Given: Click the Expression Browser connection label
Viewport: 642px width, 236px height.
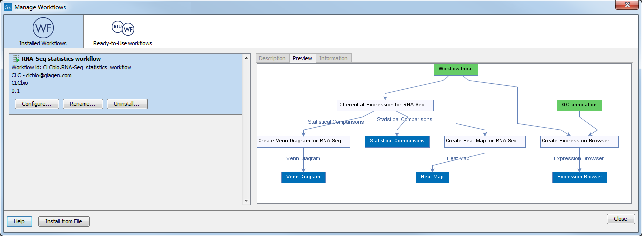Looking at the screenshot, I should [579, 158].
